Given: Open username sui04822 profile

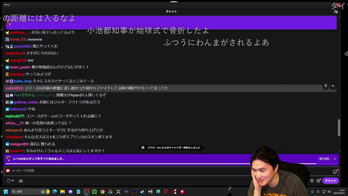Looking at the screenshot, I should pos(14,88).
